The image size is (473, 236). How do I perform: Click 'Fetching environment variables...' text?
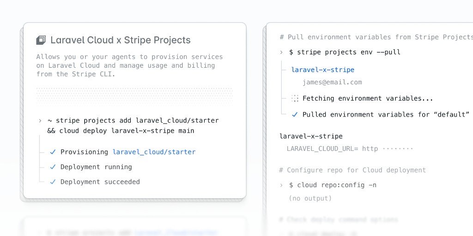pyautogui.click(x=368, y=99)
